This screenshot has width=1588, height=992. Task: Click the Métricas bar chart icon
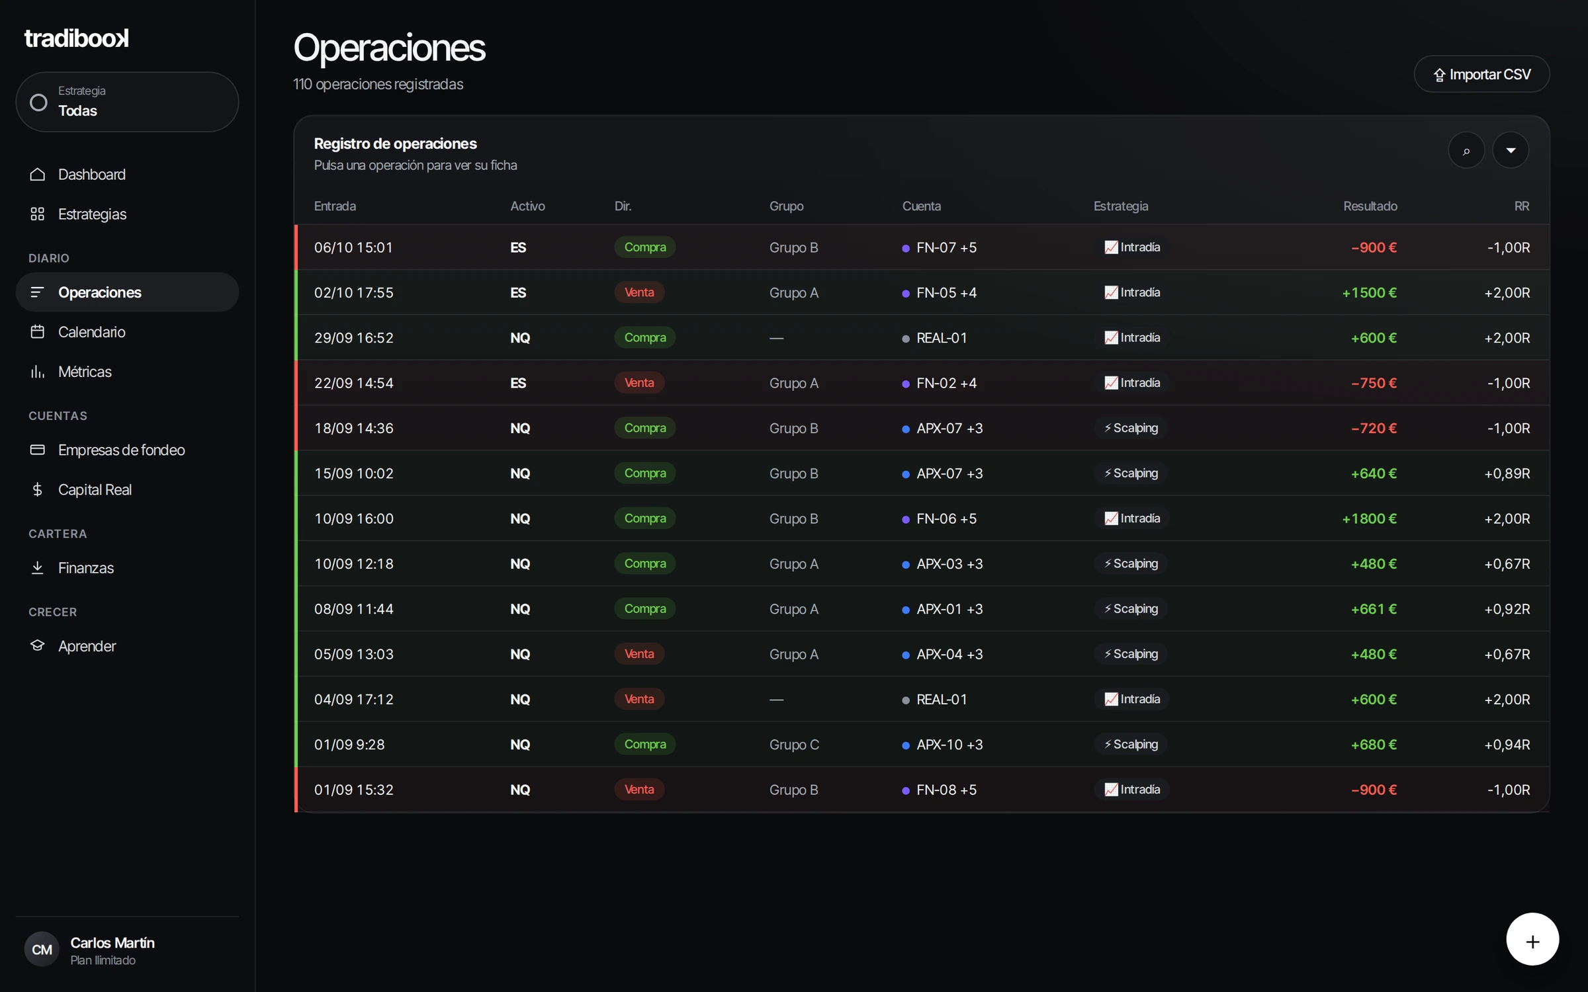(38, 372)
